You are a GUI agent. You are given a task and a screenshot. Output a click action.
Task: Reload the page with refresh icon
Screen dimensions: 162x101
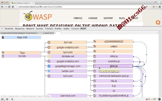[x=9, y=7]
